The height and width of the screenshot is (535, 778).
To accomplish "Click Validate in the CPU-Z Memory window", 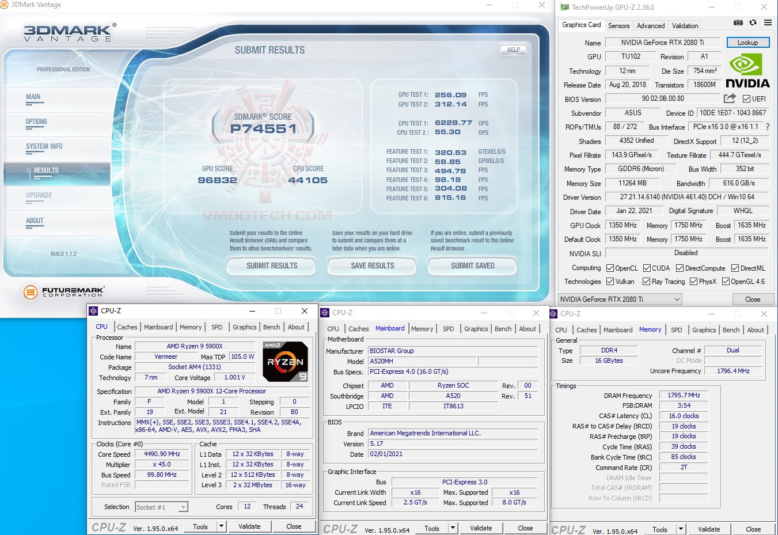I will coord(709,529).
